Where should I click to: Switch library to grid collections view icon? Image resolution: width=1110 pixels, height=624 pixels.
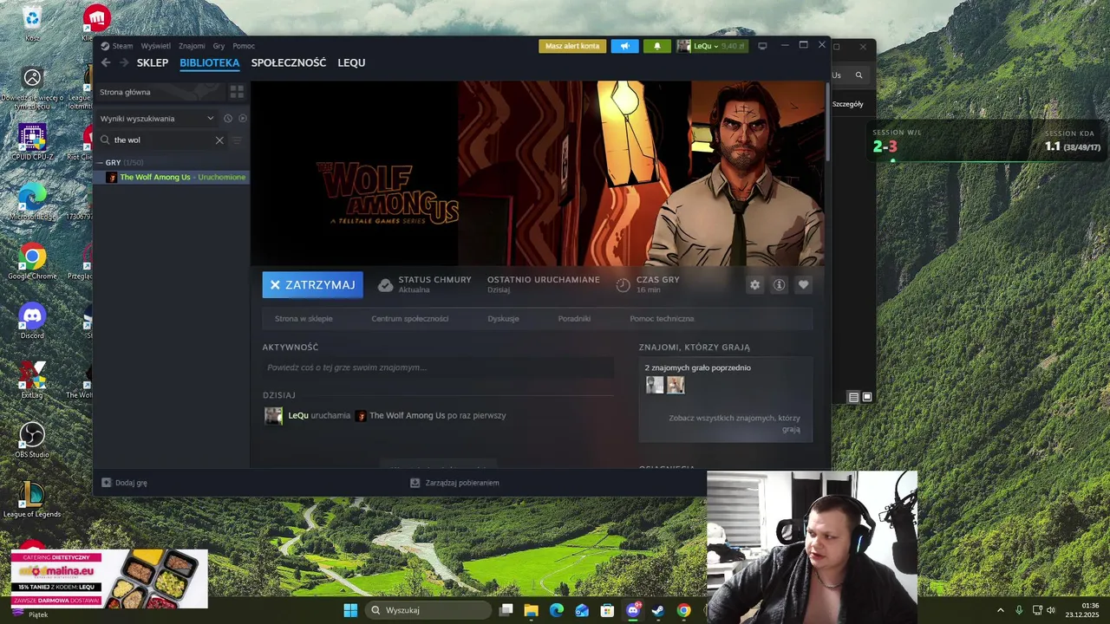pyautogui.click(x=237, y=92)
